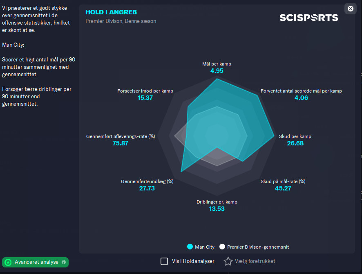
Task: Select the Skud på mål-rate value 45.27
Action: (283, 188)
